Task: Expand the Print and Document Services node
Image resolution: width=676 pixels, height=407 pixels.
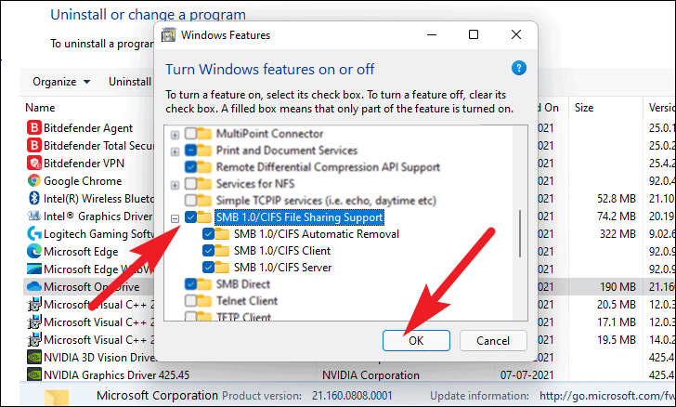Action: [x=175, y=151]
